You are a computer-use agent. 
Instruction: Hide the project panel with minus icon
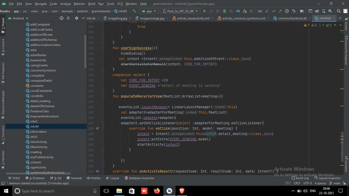83,18
